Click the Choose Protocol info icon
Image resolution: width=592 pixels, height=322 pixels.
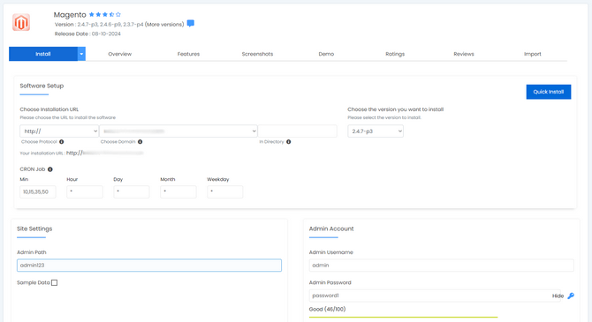[x=62, y=142]
